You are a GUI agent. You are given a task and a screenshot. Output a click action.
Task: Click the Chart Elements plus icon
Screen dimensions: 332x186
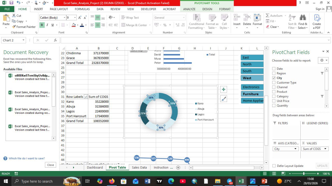[223, 90]
